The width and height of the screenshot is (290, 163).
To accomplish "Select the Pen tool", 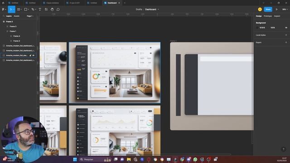I will [x=33, y=10].
